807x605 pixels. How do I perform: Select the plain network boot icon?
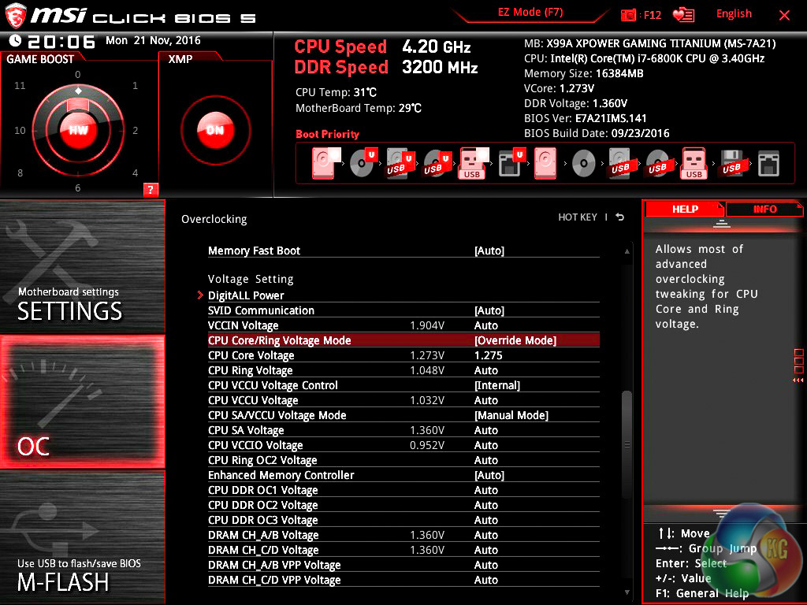click(x=768, y=164)
